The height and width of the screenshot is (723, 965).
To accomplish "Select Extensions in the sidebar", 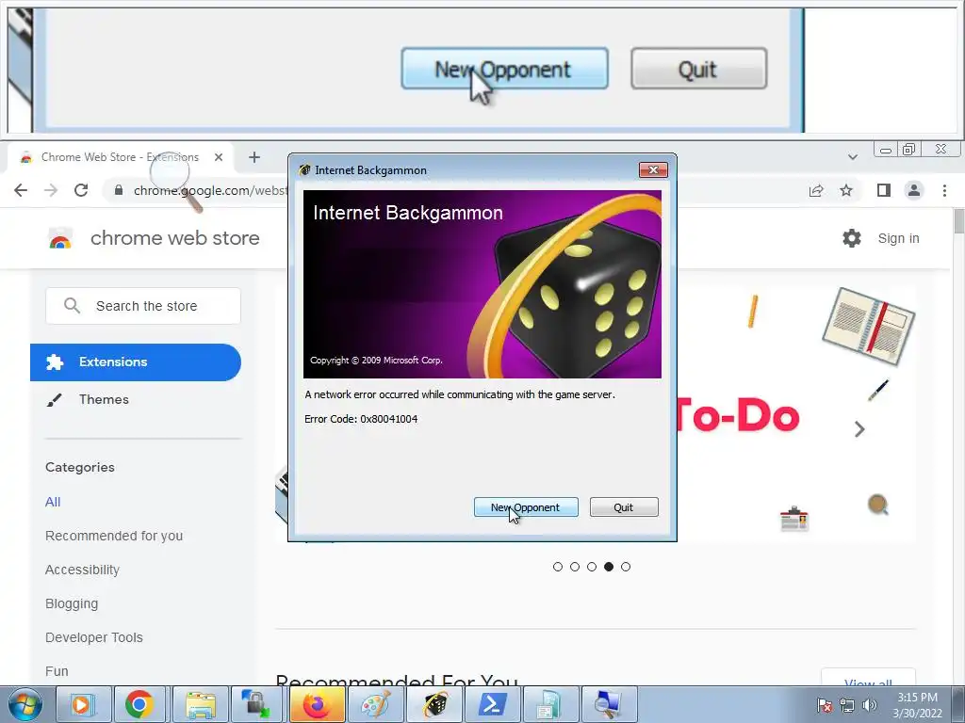I will coord(136,362).
